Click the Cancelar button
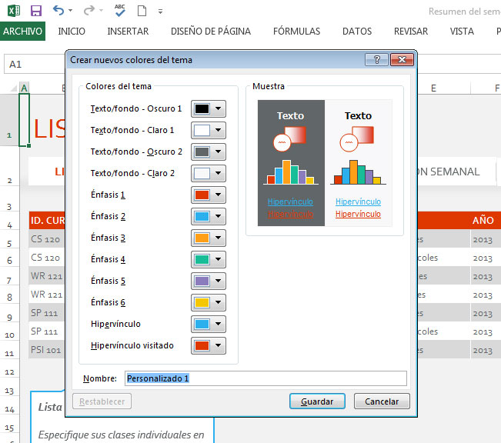501x443 pixels. tap(382, 401)
